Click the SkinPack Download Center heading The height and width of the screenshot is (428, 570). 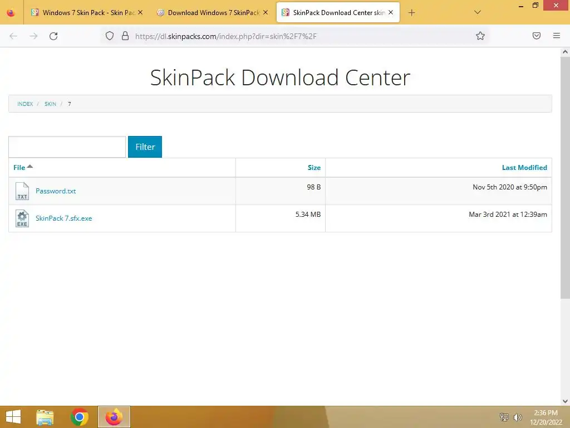[281, 77]
